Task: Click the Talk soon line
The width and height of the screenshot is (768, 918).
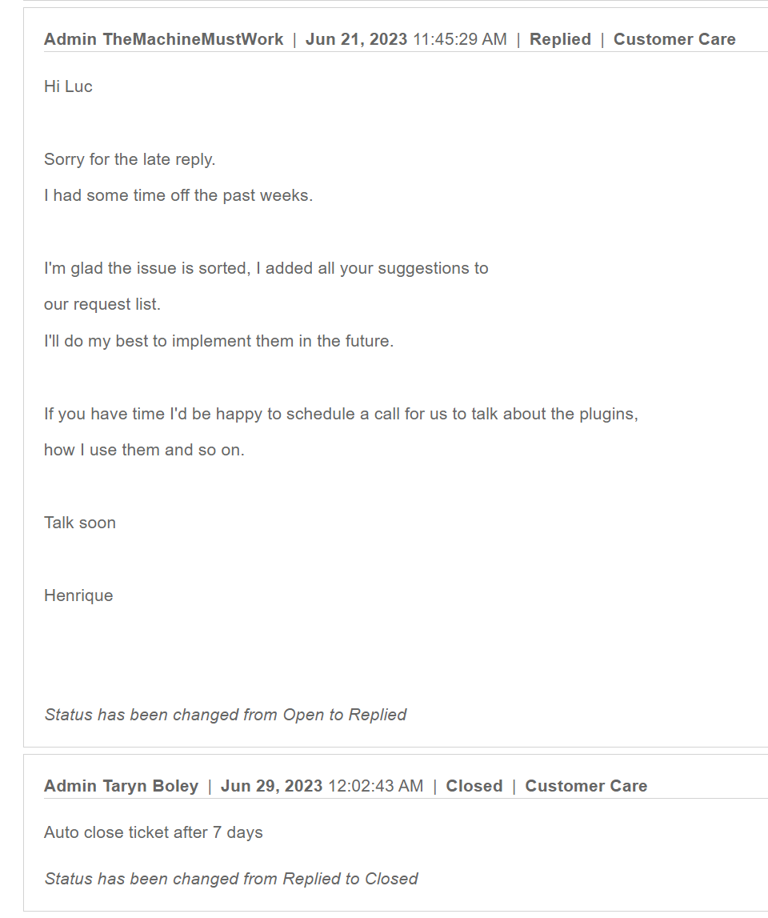Action: (80, 523)
